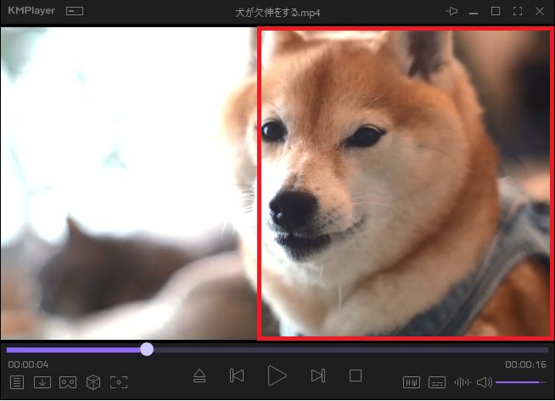The height and width of the screenshot is (401, 555).
Task: Click the volume slider bar
Action: coord(521,382)
